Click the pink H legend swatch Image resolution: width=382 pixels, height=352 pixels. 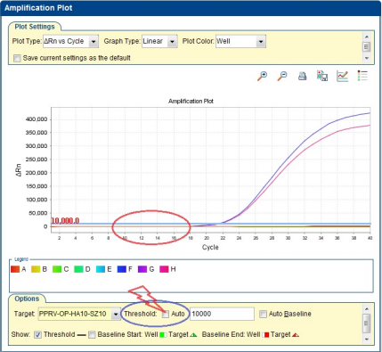point(164,269)
